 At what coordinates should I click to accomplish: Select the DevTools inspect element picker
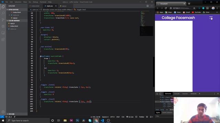coord(157,94)
